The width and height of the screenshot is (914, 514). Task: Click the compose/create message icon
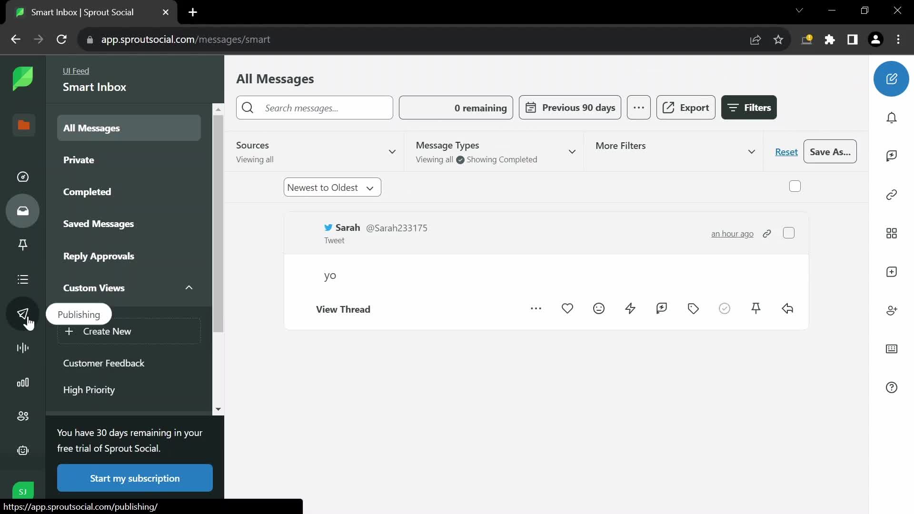coord(892,78)
